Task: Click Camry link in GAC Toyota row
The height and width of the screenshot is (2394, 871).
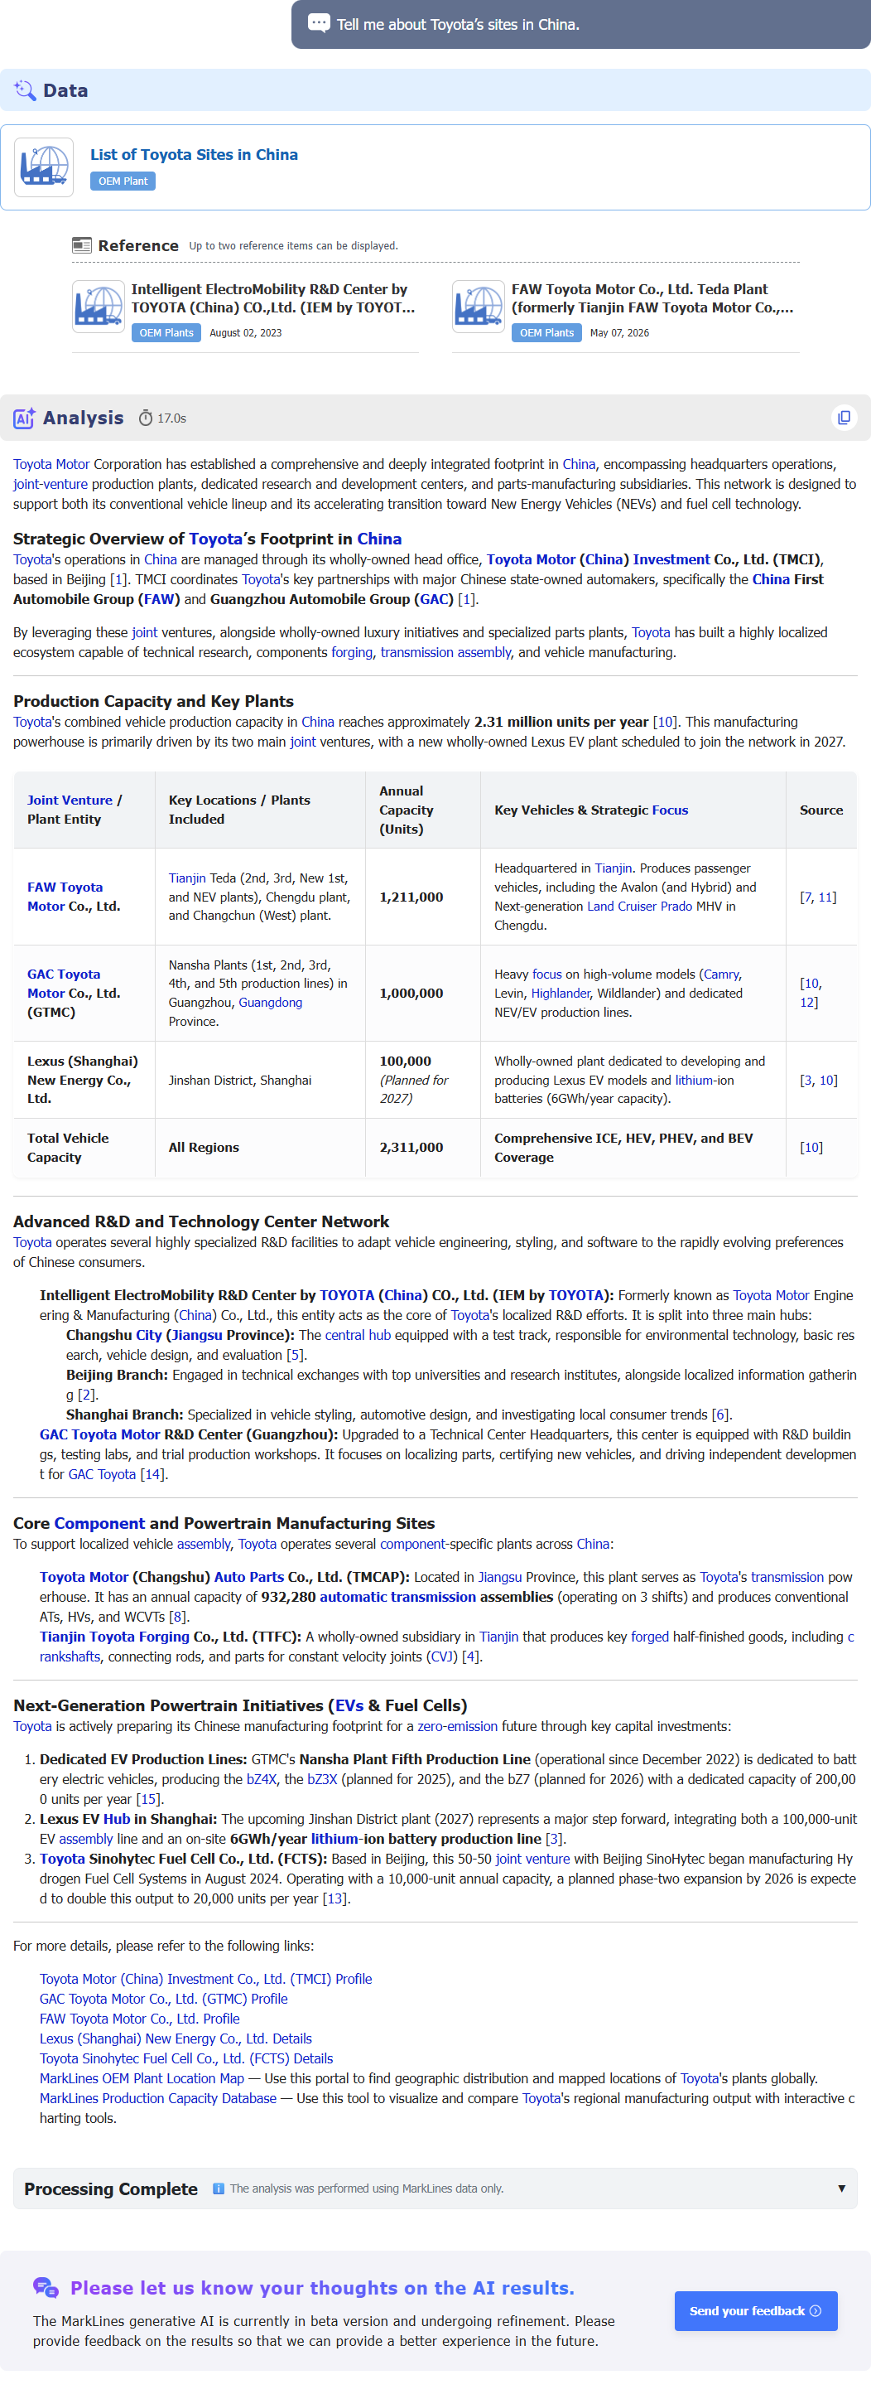Action: (x=720, y=974)
